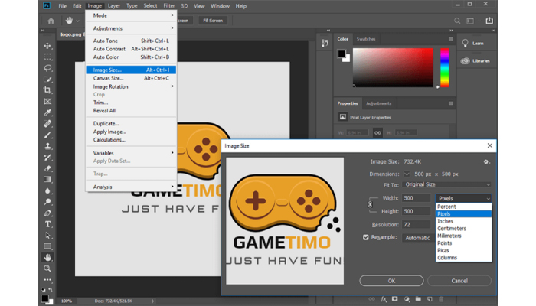Click Canvas Size in the Image menu
Screen dimensions: 536x306
coord(109,78)
